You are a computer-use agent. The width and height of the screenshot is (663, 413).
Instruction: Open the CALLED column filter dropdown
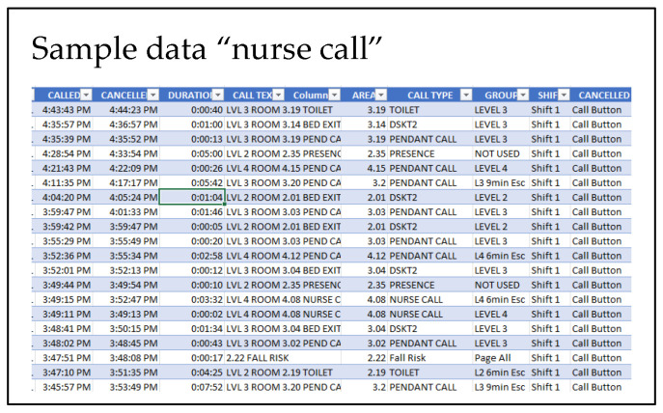click(87, 96)
